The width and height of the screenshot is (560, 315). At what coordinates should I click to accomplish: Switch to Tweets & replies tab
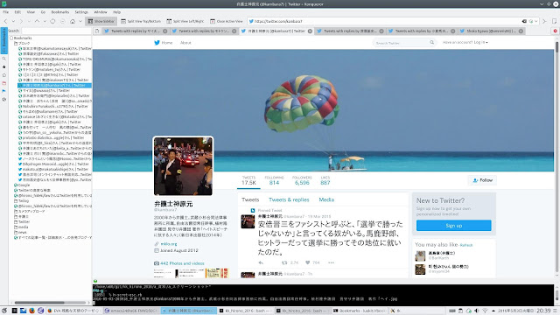(x=289, y=199)
